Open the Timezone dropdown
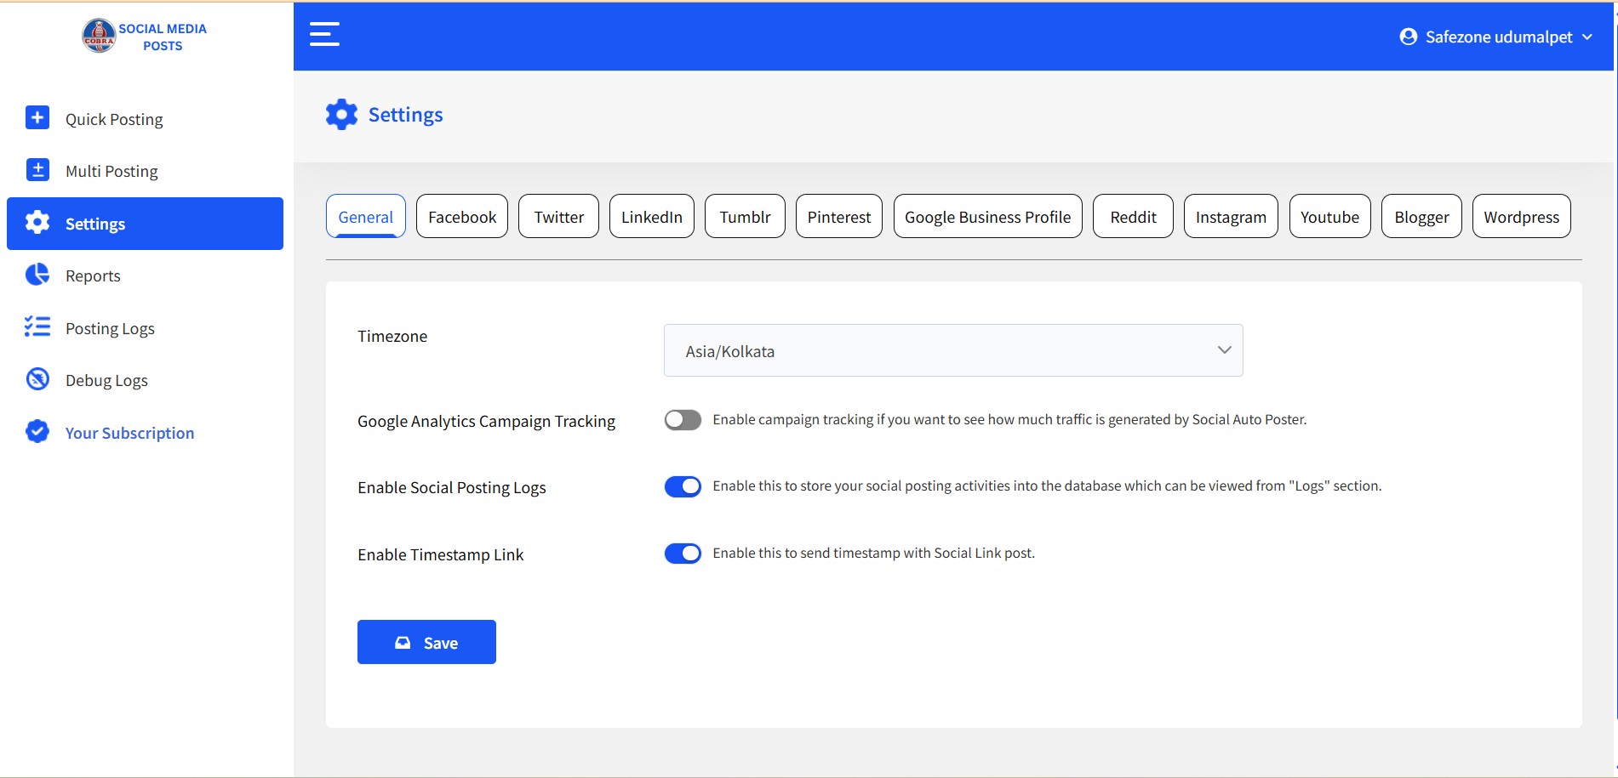1618x778 pixels. pyautogui.click(x=952, y=350)
